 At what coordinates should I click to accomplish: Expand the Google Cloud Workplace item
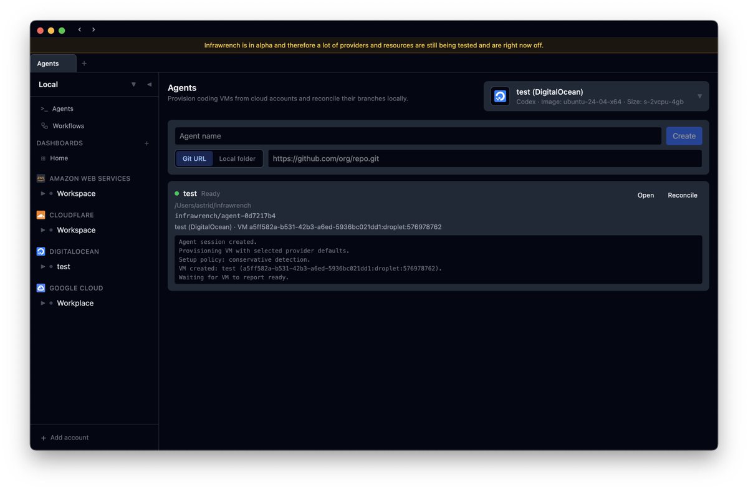point(43,303)
